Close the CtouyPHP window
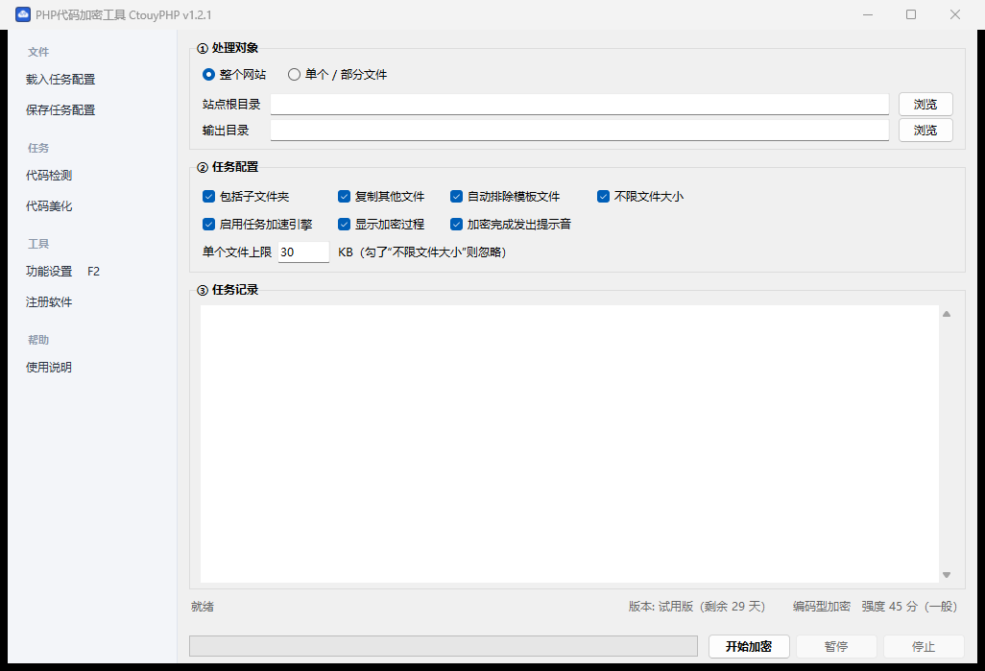 (955, 14)
